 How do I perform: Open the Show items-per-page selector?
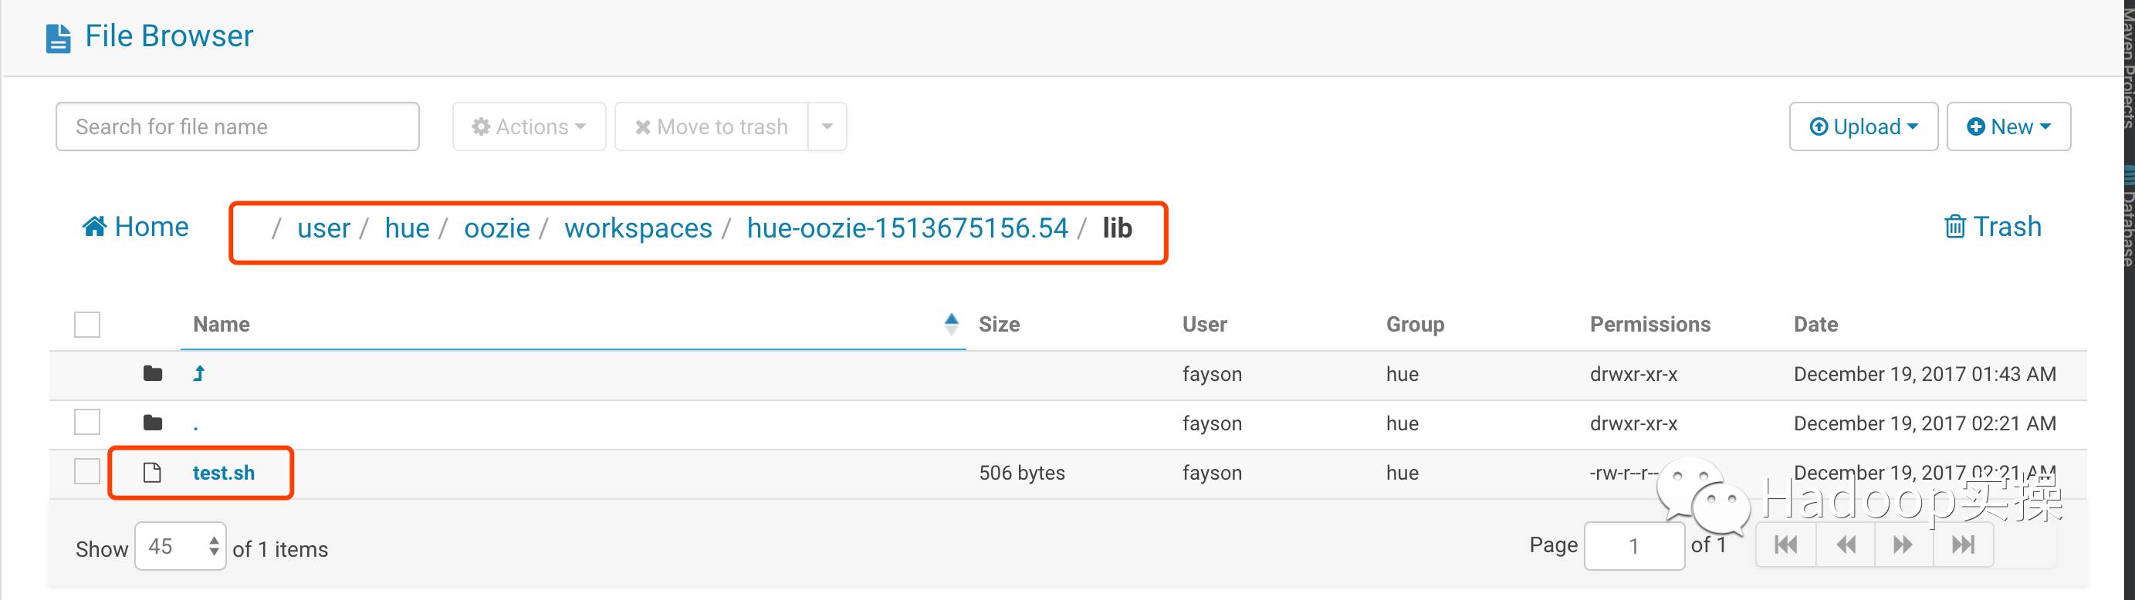tap(180, 546)
